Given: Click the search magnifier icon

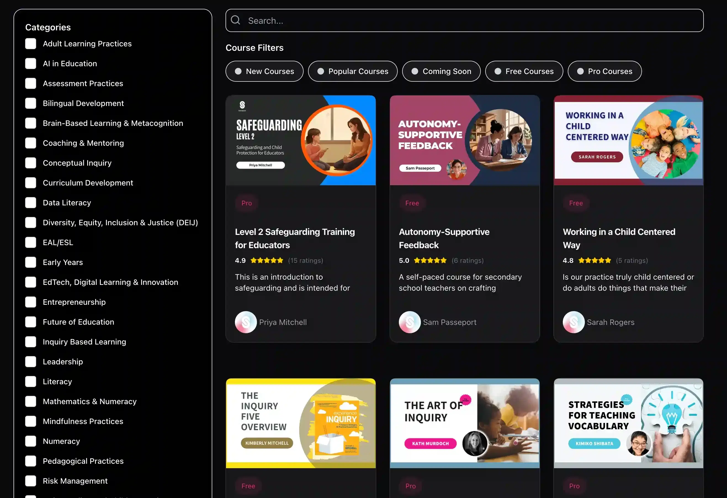Looking at the screenshot, I should (x=235, y=20).
